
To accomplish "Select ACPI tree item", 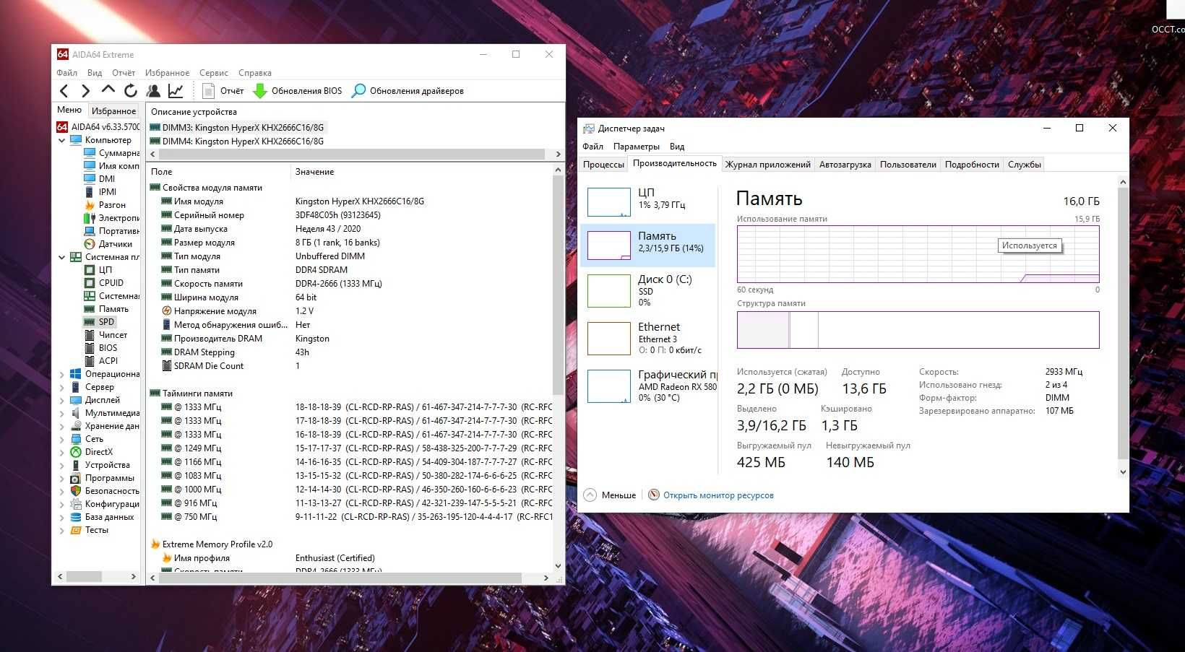I will pyautogui.click(x=100, y=361).
